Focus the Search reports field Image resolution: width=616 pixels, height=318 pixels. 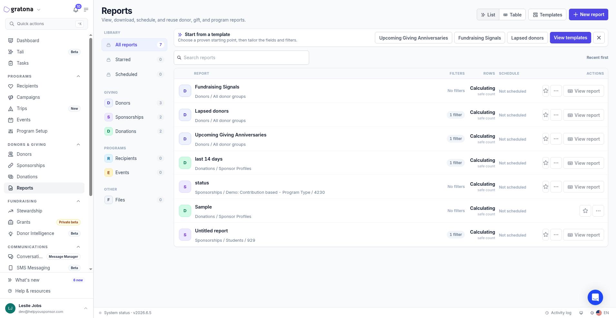coord(241,58)
